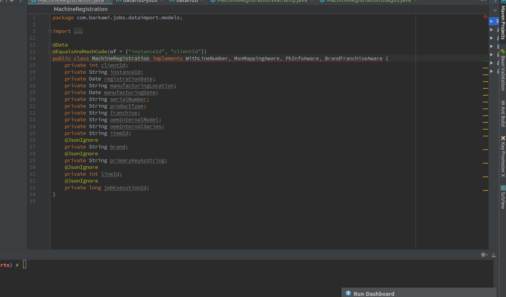
Task: Open the Ant Build tool window
Action: click(503, 113)
